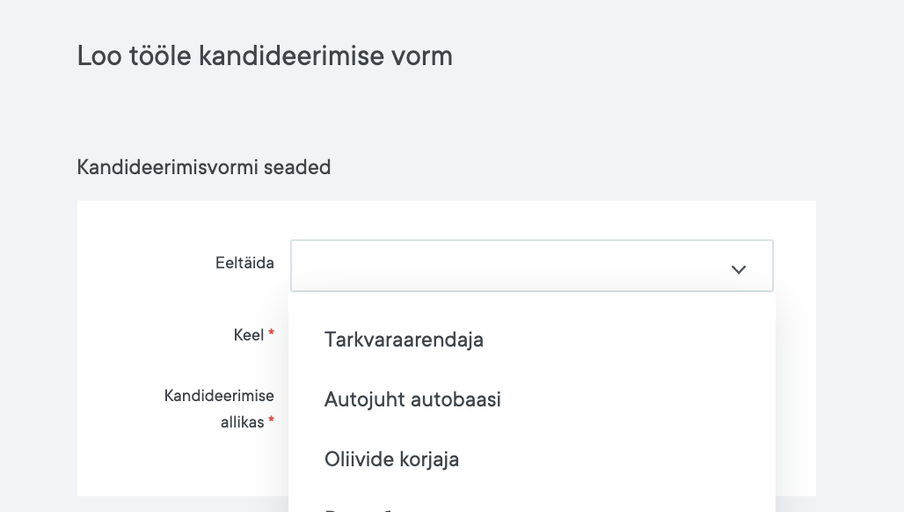Choose the Autojuht autobaasi option
Screen dimensions: 904x512
[412, 399]
